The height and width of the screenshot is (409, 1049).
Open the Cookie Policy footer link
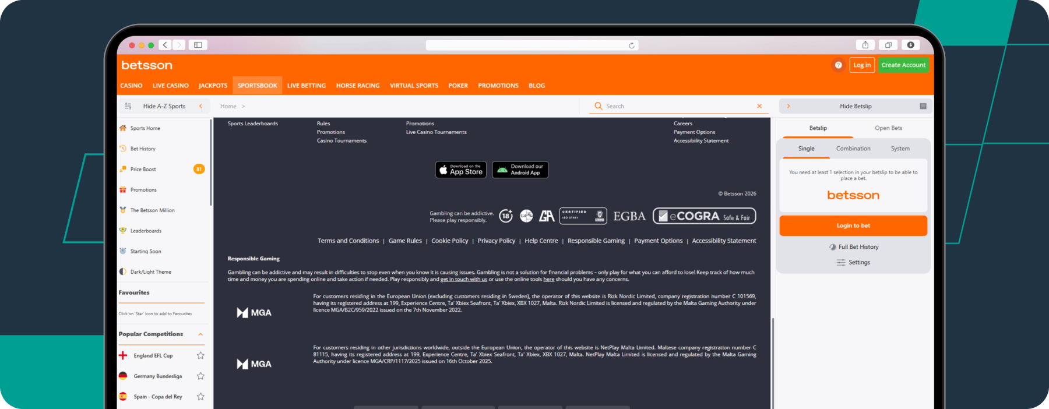tap(450, 241)
